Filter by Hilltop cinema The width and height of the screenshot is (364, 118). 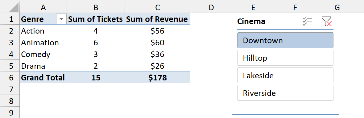pyautogui.click(x=285, y=58)
